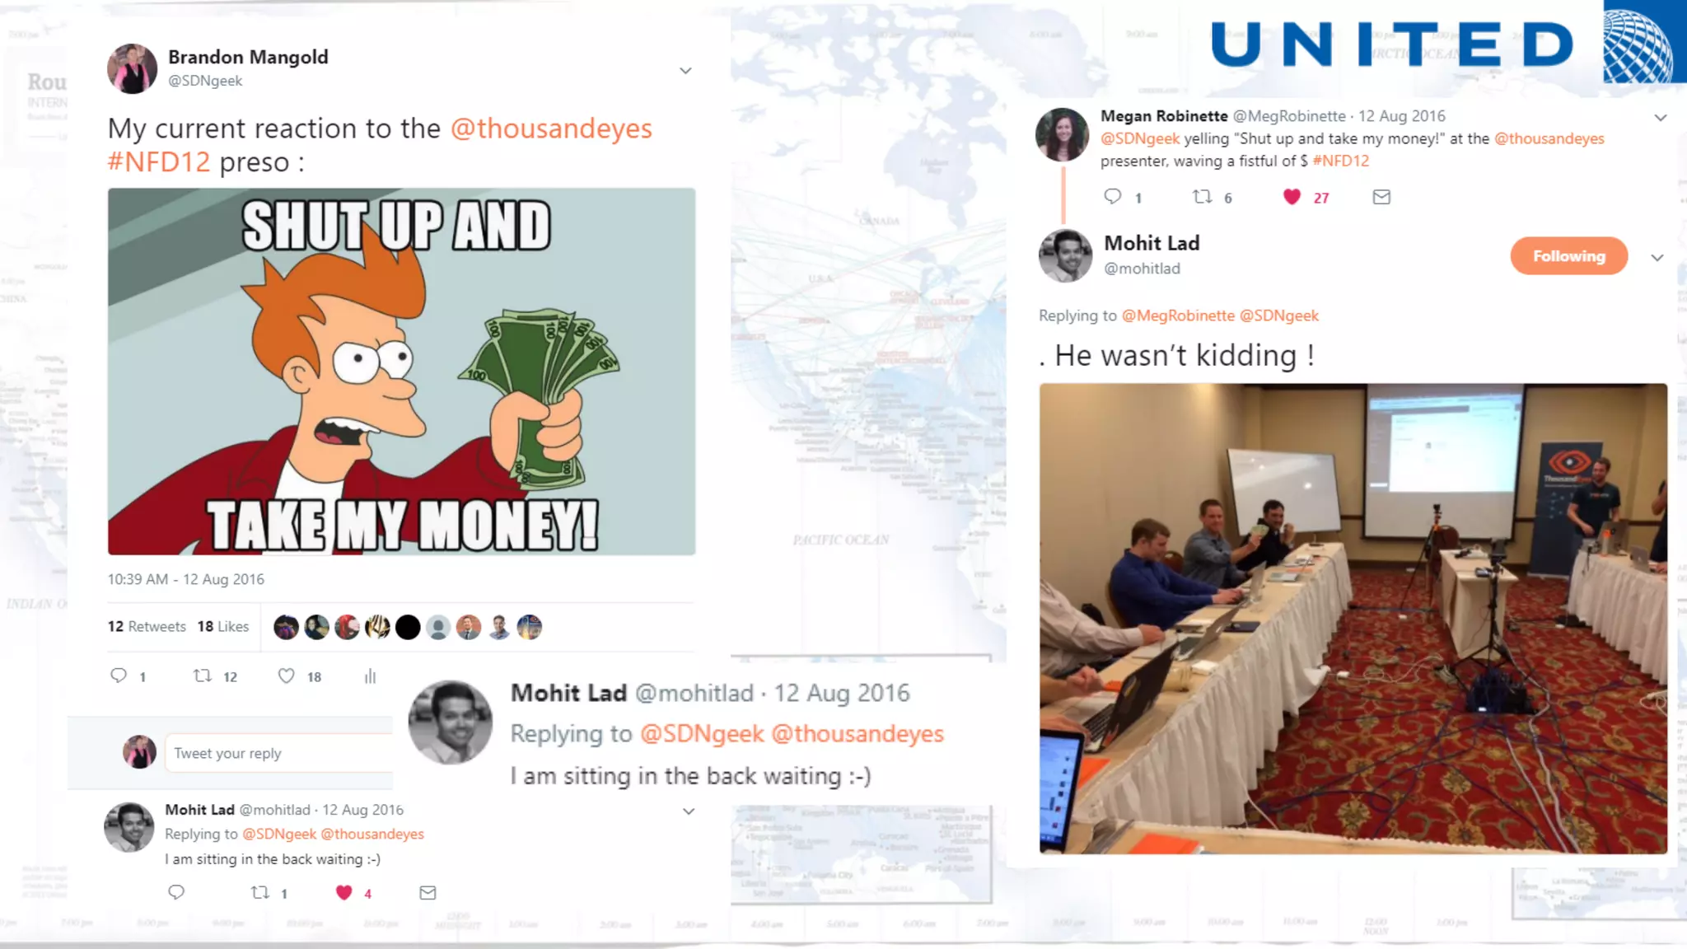Open the Futurama take my money meme image

coord(401,372)
